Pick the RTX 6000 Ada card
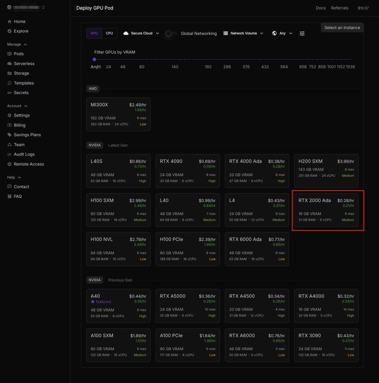Image resolution: width=379 pixels, height=383 pixels. coord(257,249)
